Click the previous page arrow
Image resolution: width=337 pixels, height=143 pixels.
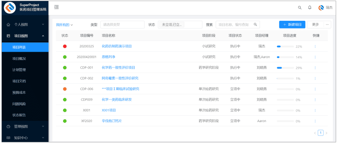315,133
